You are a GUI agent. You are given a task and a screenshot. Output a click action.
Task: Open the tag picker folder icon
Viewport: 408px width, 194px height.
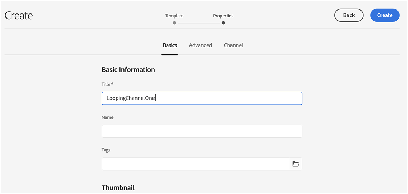point(295,164)
